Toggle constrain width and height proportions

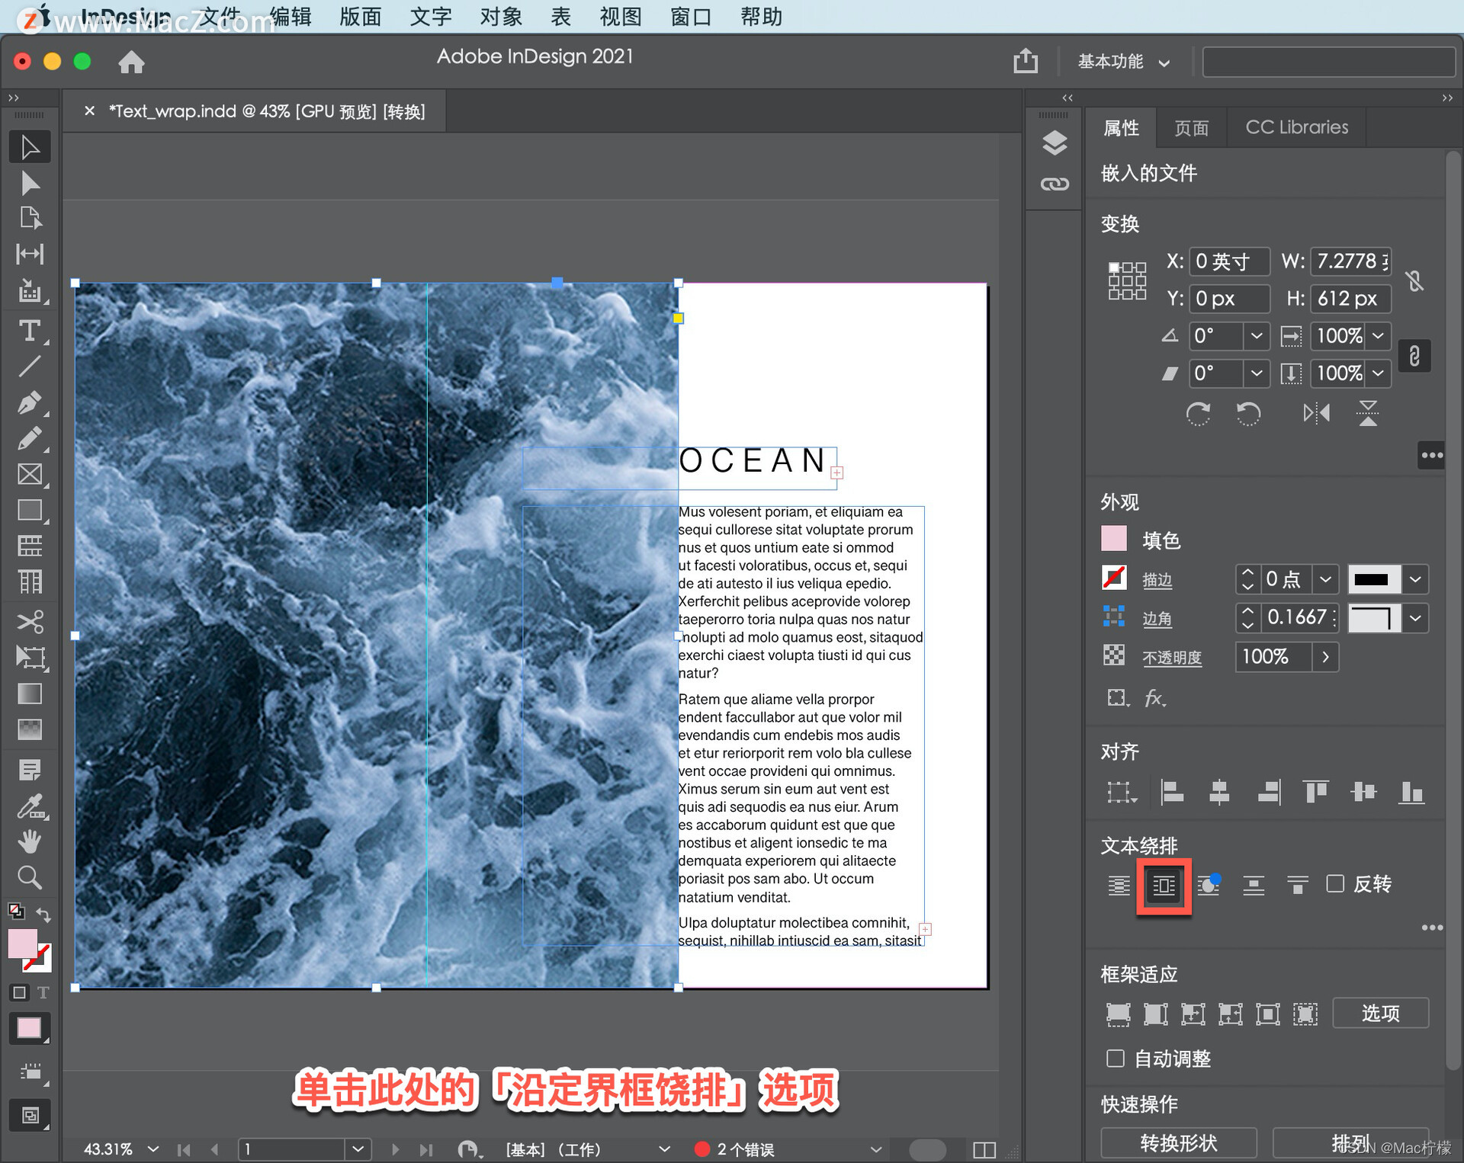(x=1415, y=281)
